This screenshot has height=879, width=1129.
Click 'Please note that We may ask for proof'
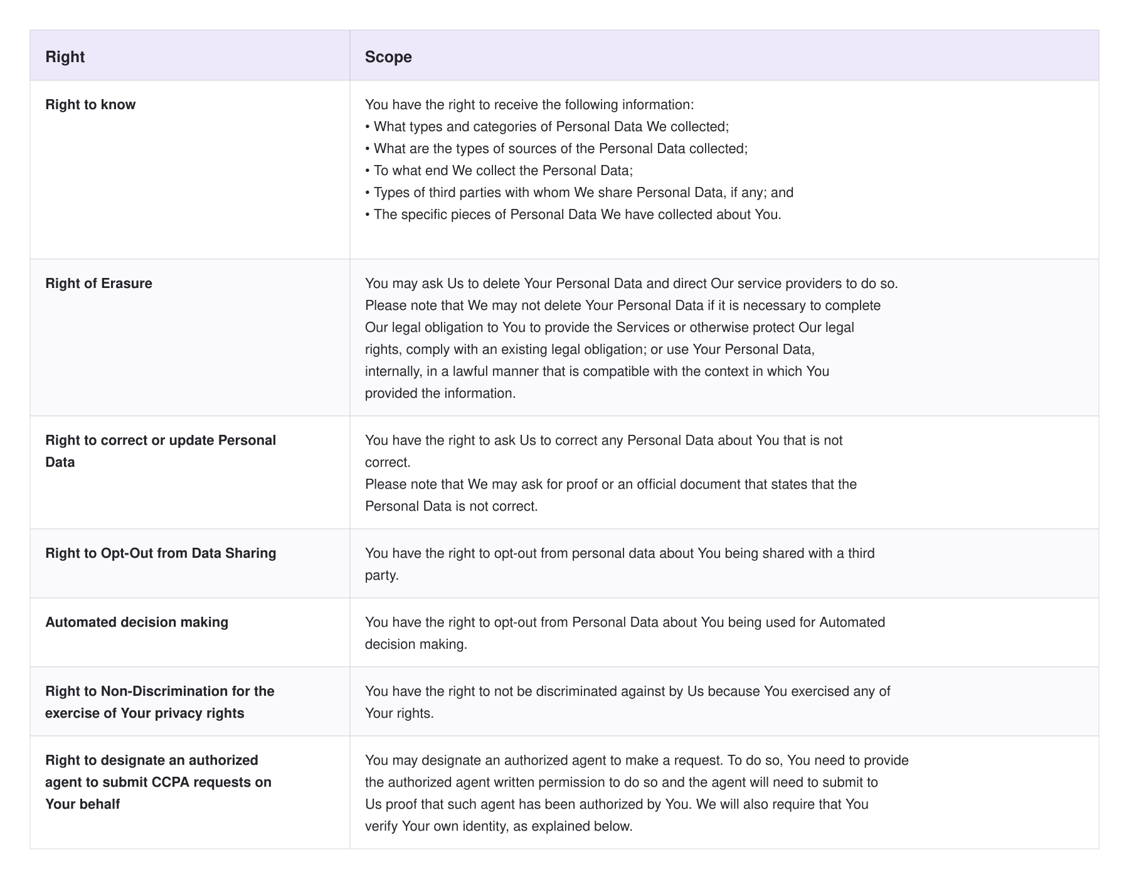click(611, 495)
